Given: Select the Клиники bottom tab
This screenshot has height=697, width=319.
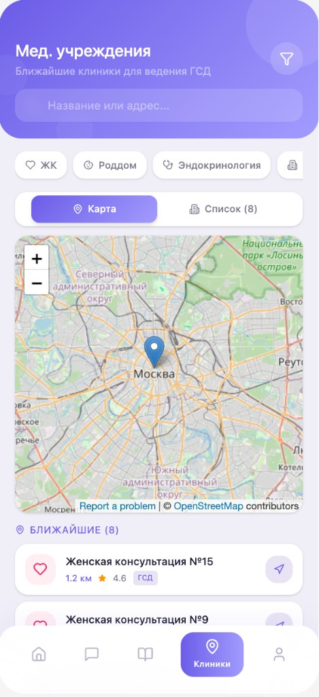Looking at the screenshot, I should click(212, 654).
